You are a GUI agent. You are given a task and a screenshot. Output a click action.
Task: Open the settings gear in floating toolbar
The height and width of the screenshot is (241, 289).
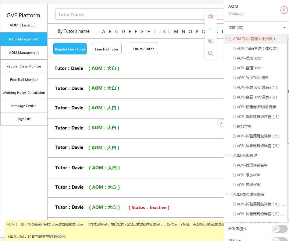click(x=210, y=17)
